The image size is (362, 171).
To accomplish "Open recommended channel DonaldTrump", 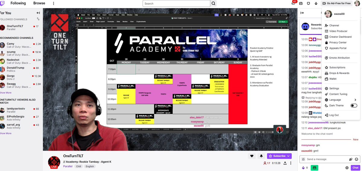I will (x=20, y=69).
